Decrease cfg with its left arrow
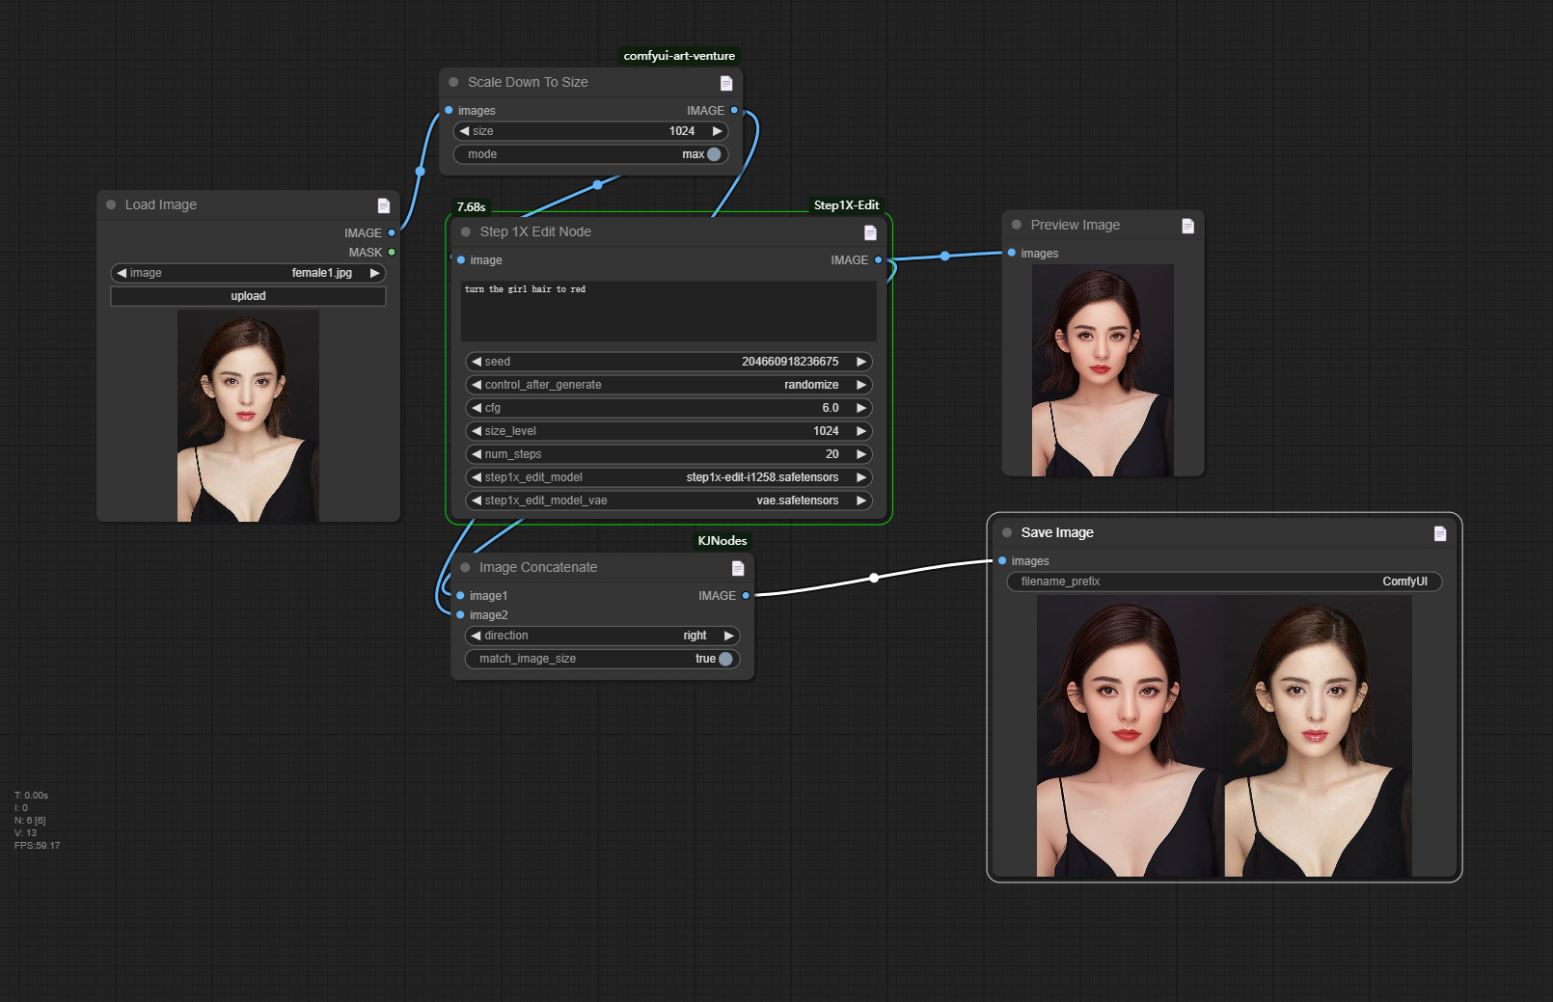 pos(477,407)
